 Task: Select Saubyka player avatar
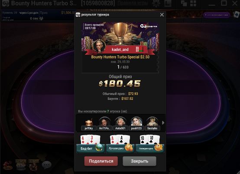(x=152, y=123)
